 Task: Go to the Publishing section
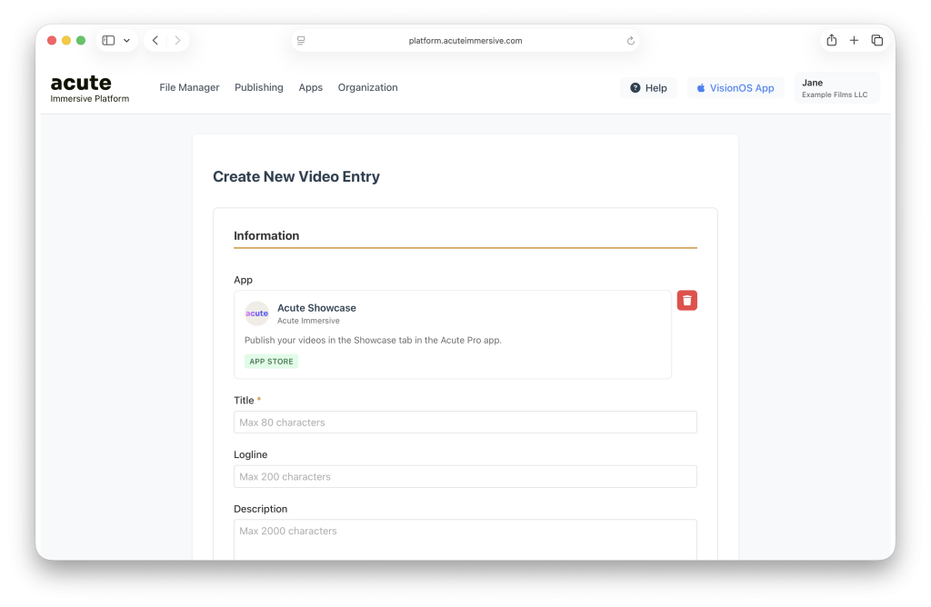pos(259,88)
